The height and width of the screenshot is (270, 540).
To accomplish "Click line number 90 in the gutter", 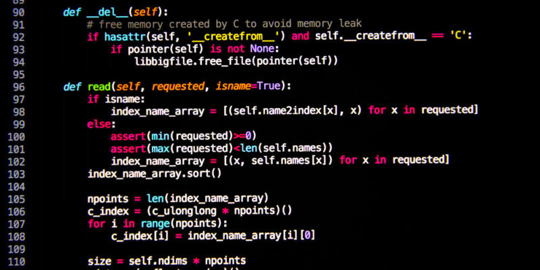I will (x=18, y=12).
